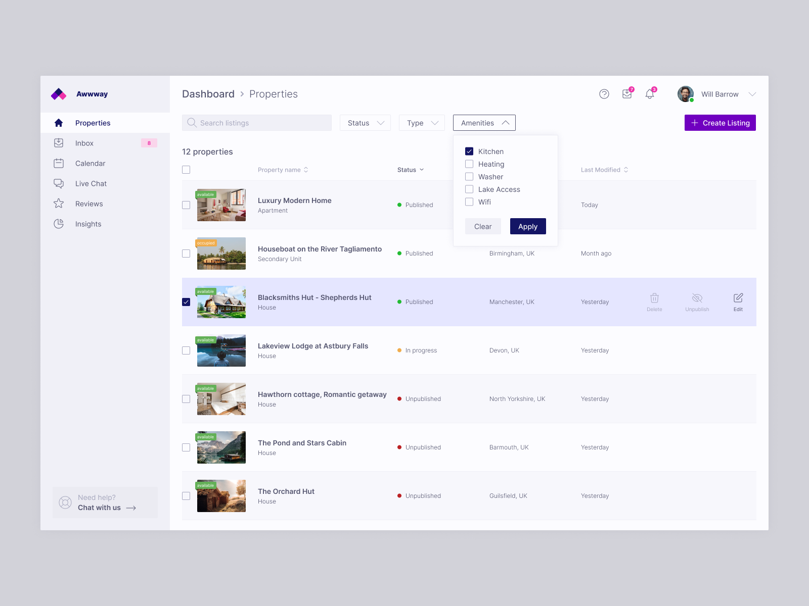Click the green Published status dot

pos(399,205)
